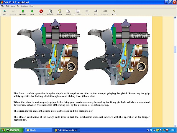Viewport: 177px width, 133px height.
Task: Open the Edit menu
Action: (x=7, y=6)
